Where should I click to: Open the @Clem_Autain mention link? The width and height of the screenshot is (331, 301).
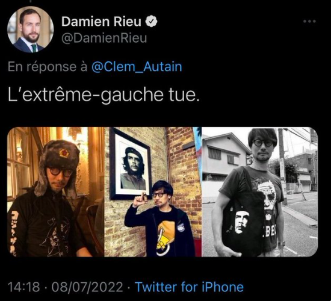137,67
